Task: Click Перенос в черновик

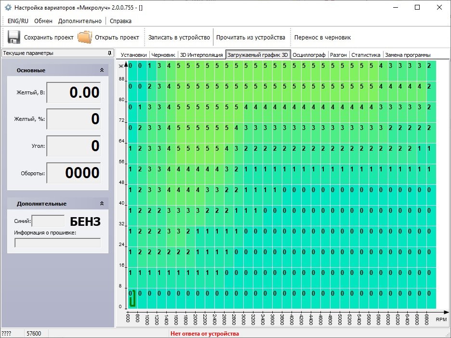Action: [x=323, y=38]
